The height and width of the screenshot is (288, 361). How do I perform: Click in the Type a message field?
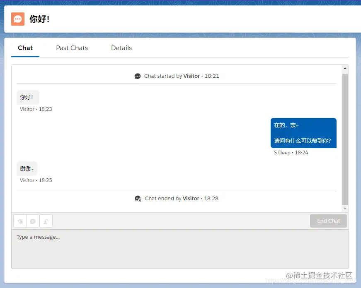180,249
